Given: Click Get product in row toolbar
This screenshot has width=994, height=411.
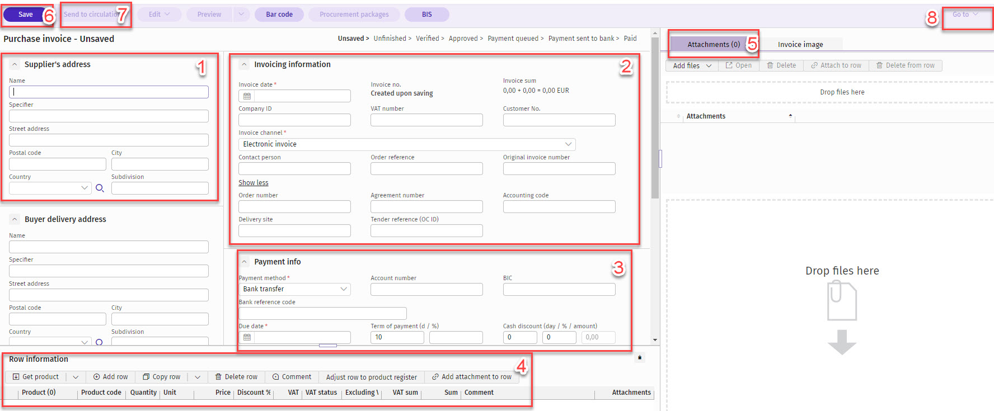Looking at the screenshot, I should (36, 377).
